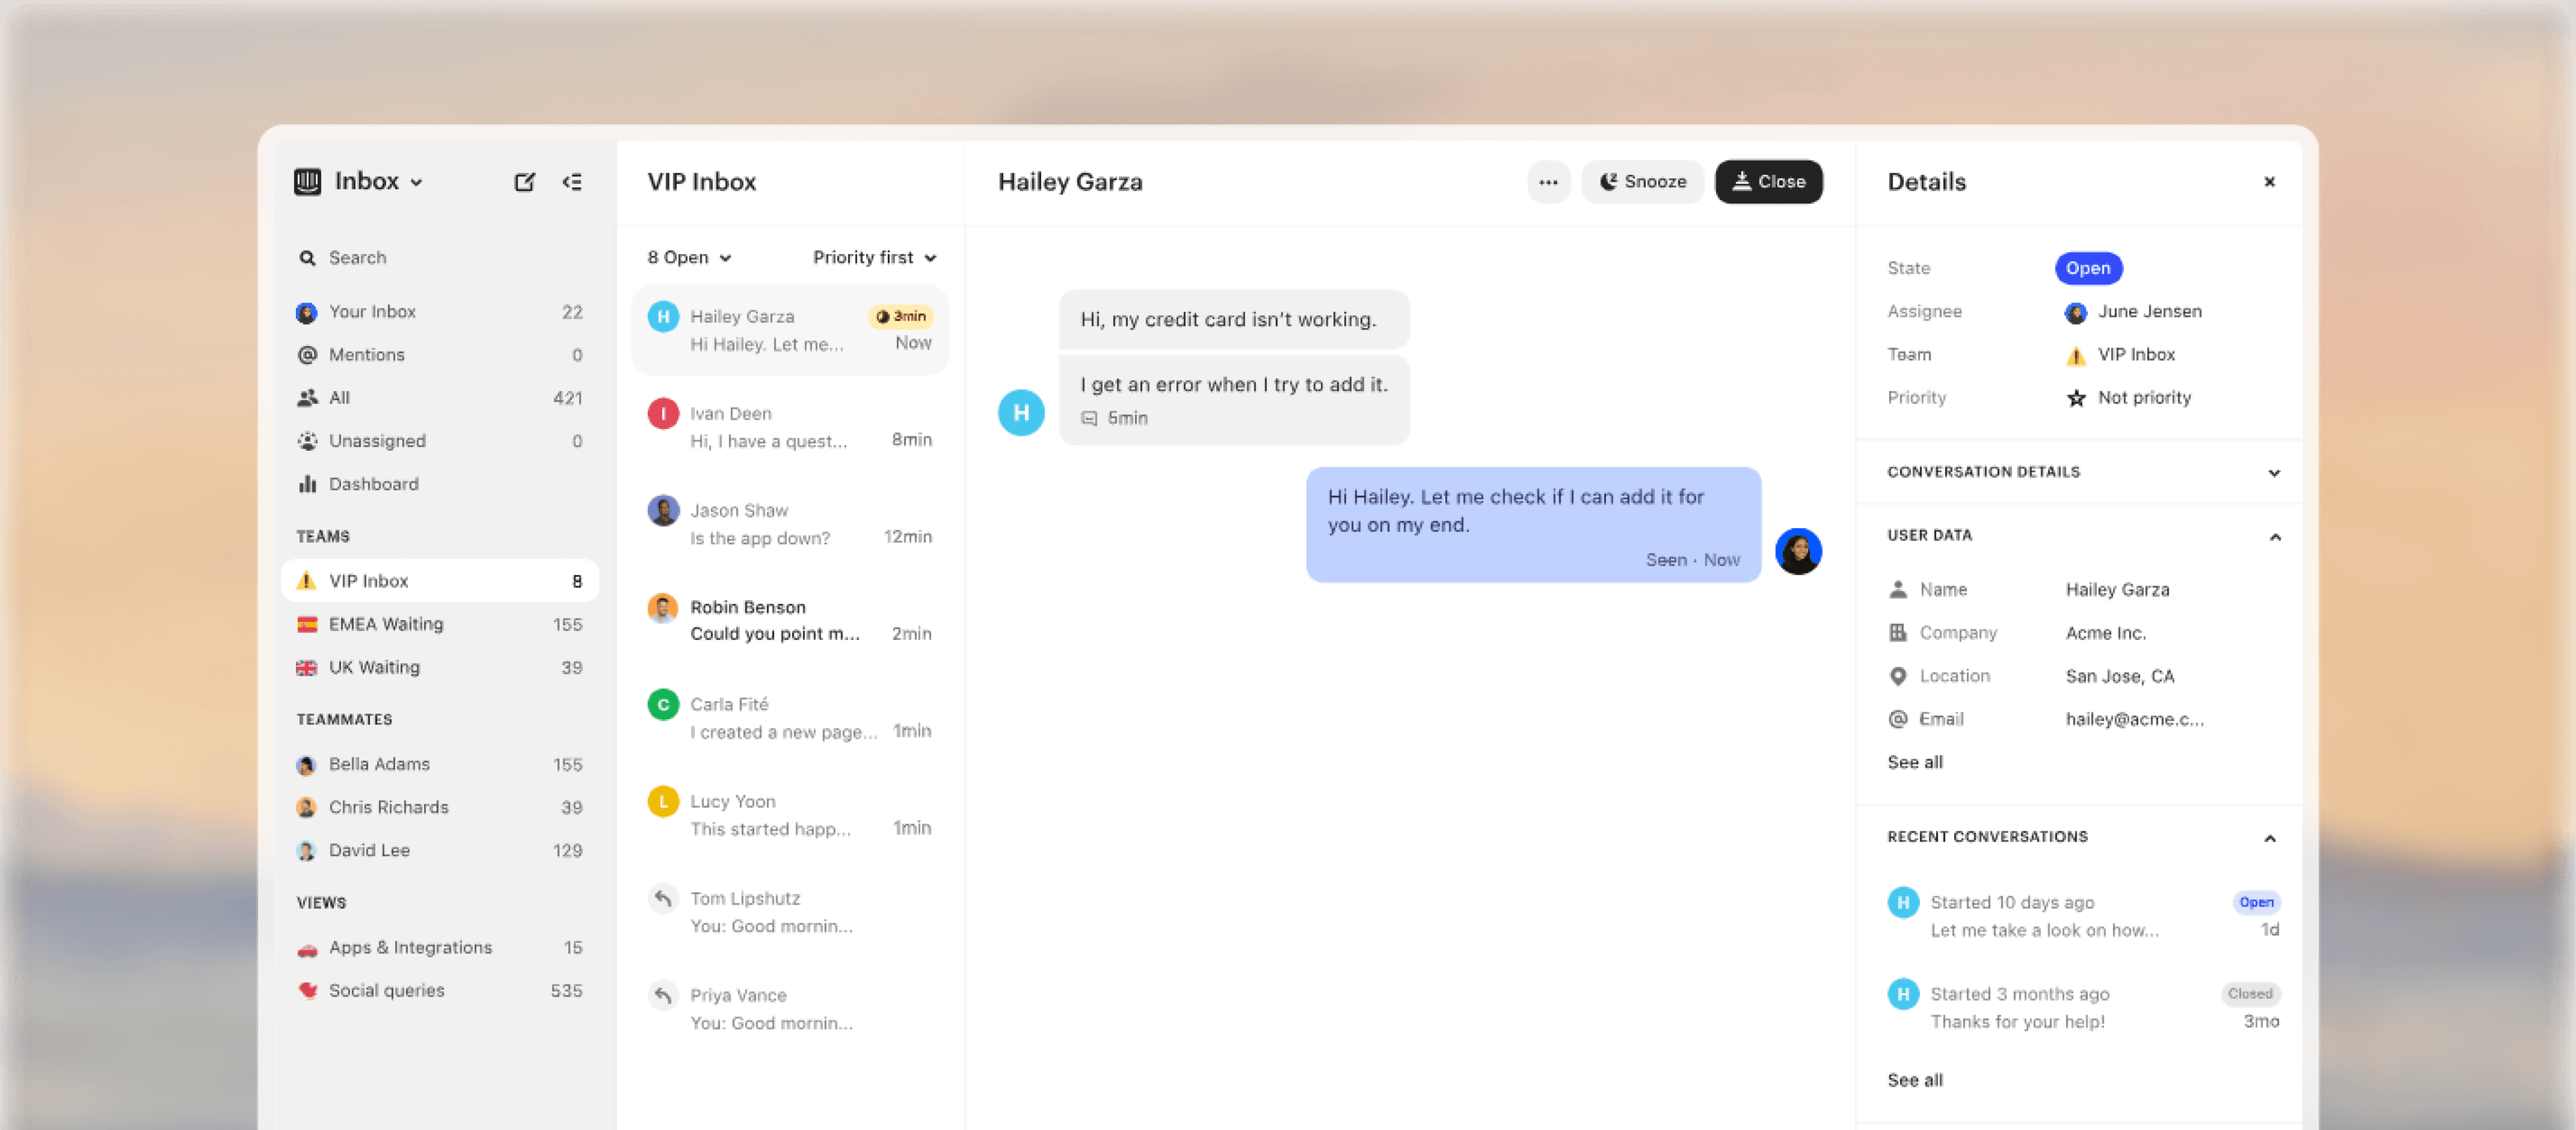Open the compose new conversation icon
Screen dimensions: 2576x1130
click(525, 181)
